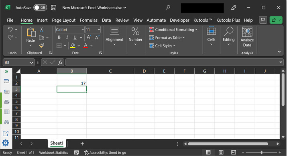Screen dimensions: 287x156
Task: Open the Name Box dropdown arrow
Action: [31, 62]
